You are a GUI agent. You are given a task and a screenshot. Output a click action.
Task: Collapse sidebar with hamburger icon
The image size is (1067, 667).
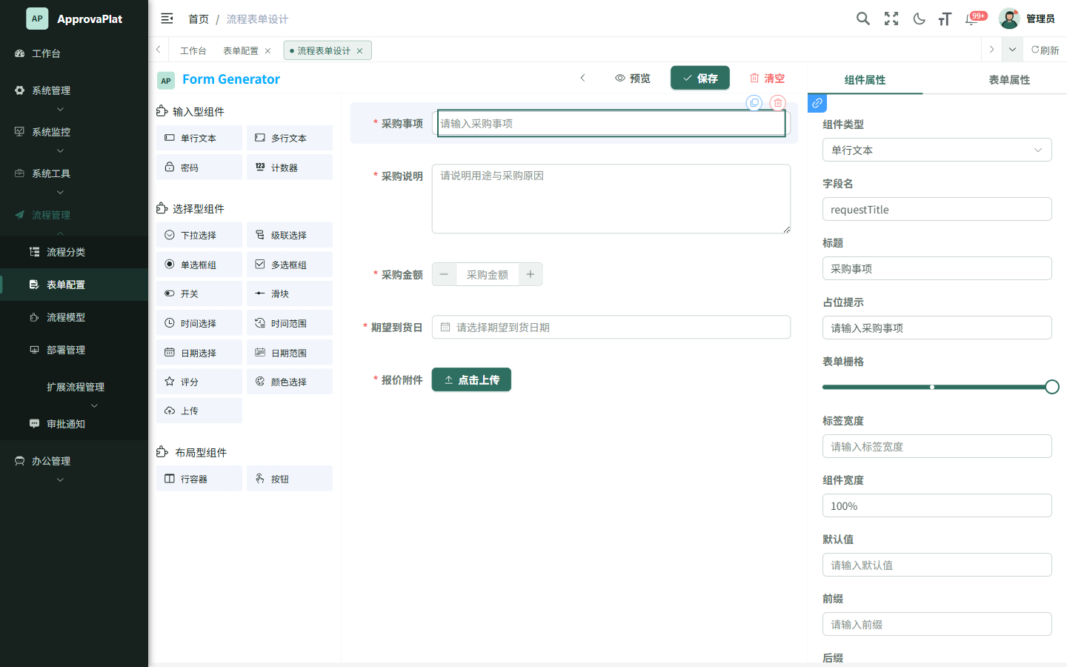point(167,19)
